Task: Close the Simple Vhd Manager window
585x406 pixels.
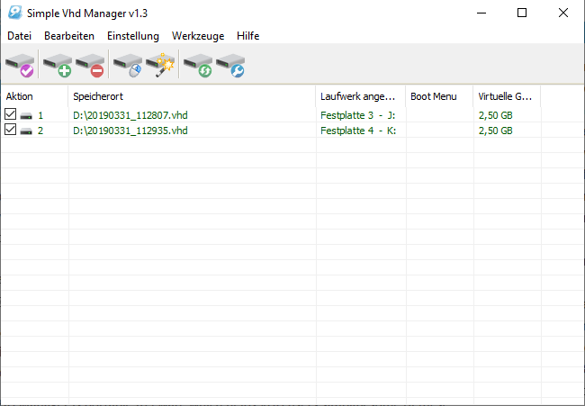Action: [x=563, y=13]
